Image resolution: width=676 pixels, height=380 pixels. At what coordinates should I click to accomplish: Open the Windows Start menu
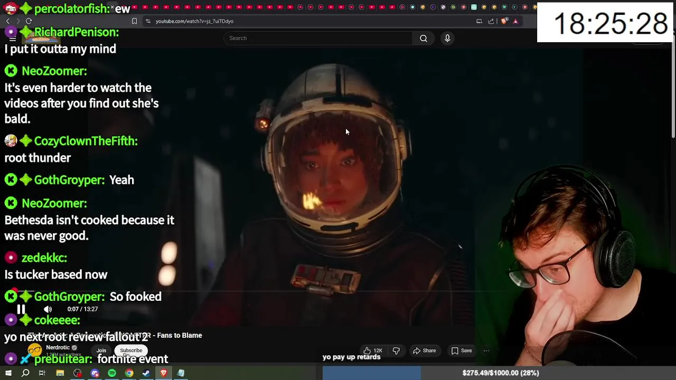(8, 373)
